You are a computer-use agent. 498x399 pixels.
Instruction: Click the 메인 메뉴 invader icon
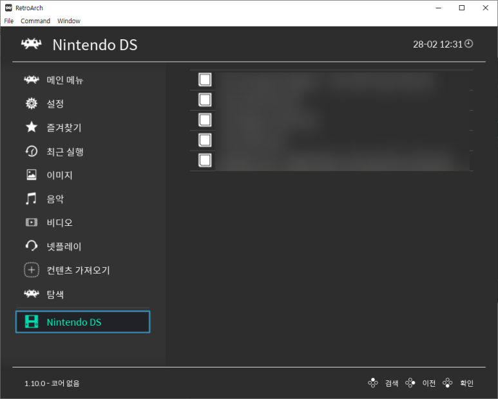pyautogui.click(x=32, y=80)
